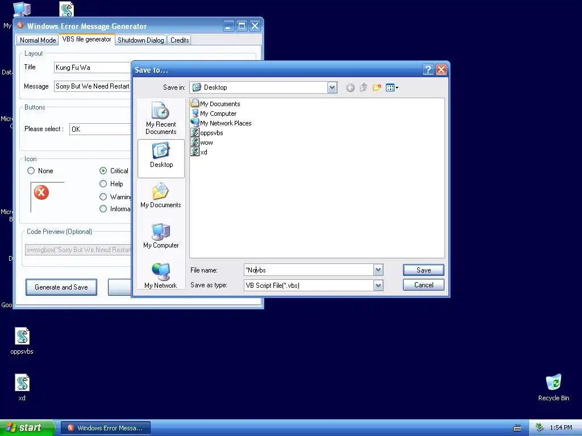This screenshot has height=436, width=582.
Task: Click the Save button
Action: click(x=423, y=270)
